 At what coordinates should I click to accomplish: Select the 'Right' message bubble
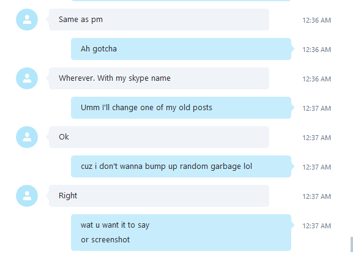click(x=159, y=196)
